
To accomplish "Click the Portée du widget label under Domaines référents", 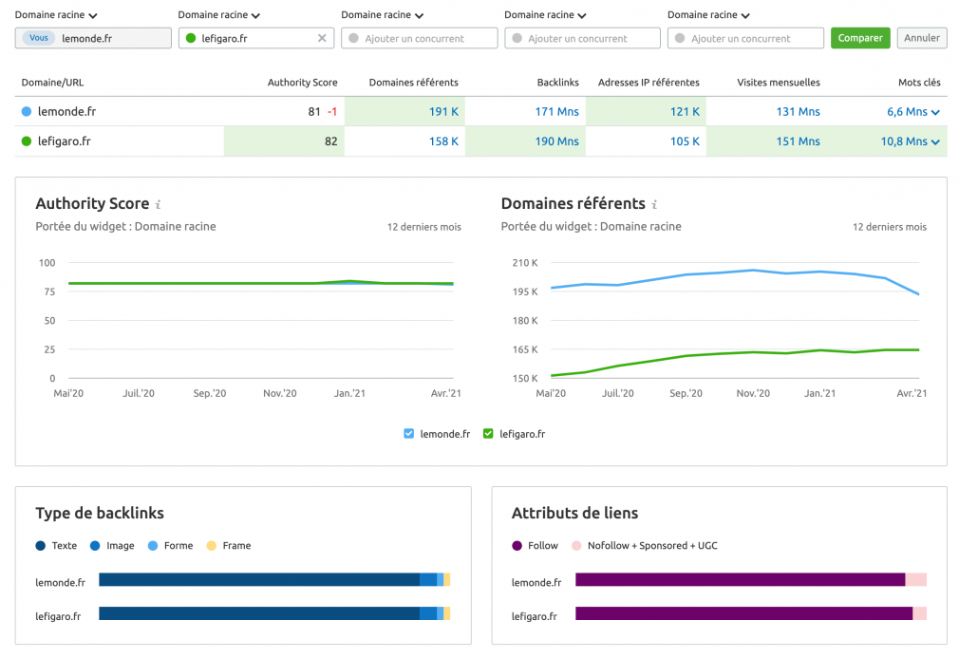I will pos(591,226).
